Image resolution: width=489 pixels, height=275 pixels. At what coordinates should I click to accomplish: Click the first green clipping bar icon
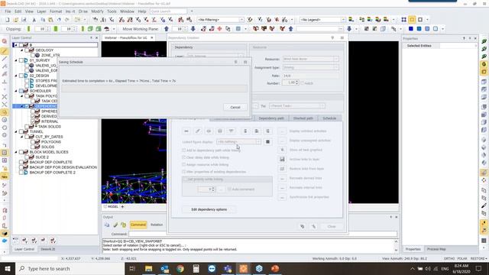click(29, 29)
